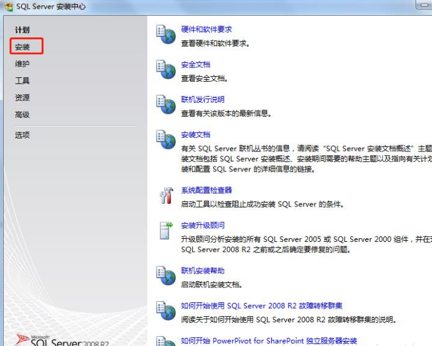
Task: Minimize the SQL Server 安装中心 window
Action: [x=425, y=5]
